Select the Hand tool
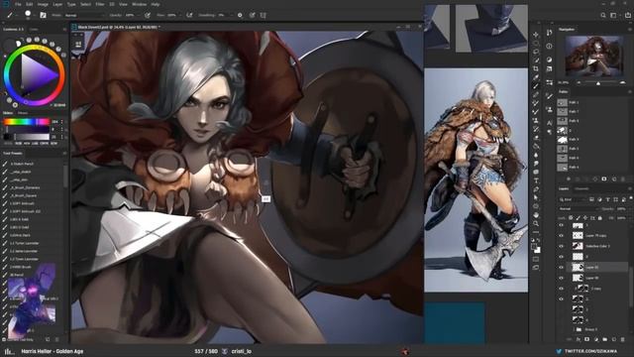Image resolution: width=634 pixels, height=357 pixels. point(536,214)
